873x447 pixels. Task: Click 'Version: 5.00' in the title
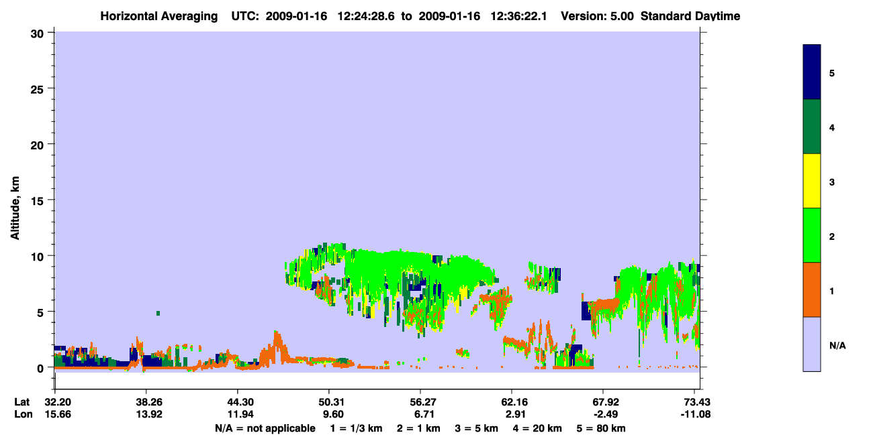(597, 16)
